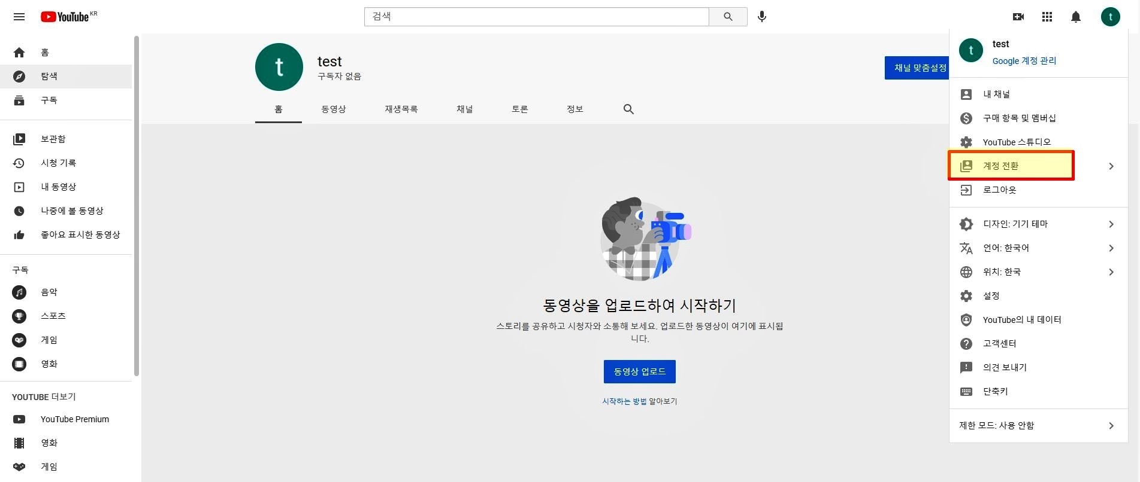The height and width of the screenshot is (482, 1140).
Task: Select 의견 보내기 menu entry
Action: tap(1039, 368)
